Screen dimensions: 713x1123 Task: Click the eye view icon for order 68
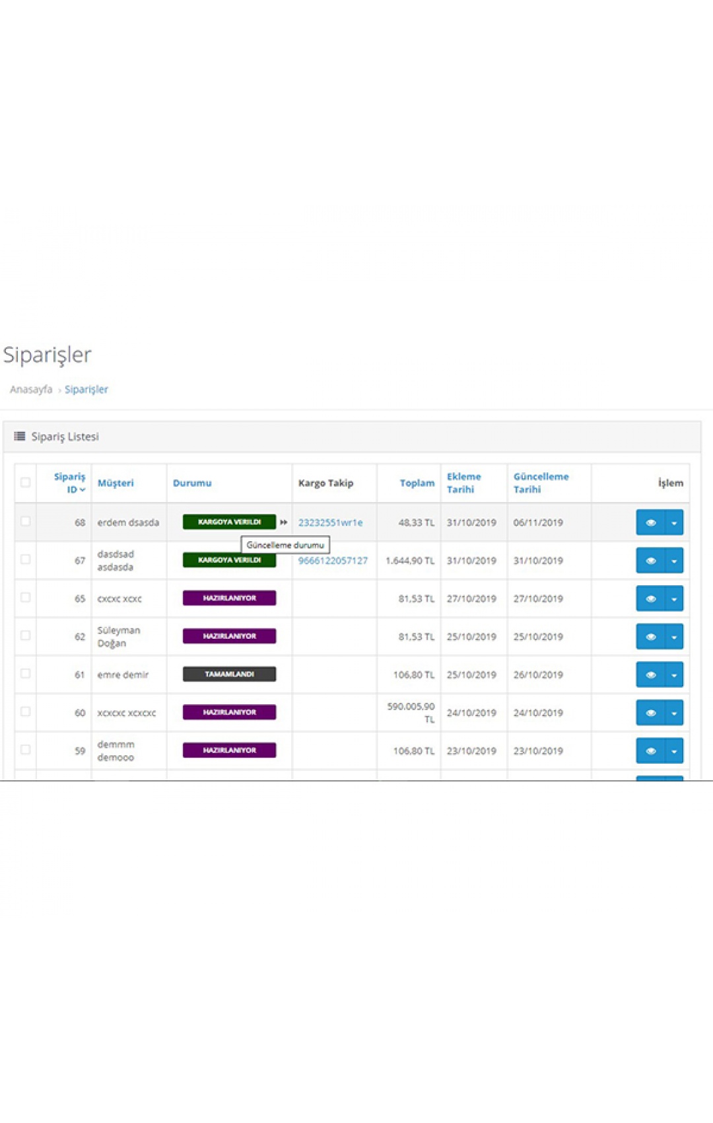(x=650, y=523)
